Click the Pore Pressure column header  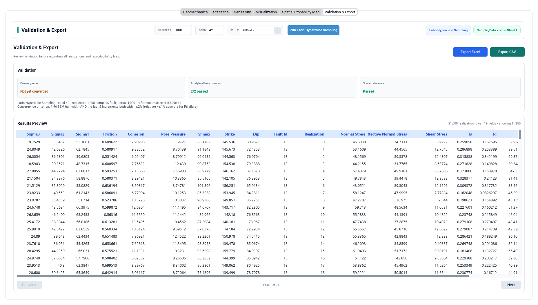point(173,134)
